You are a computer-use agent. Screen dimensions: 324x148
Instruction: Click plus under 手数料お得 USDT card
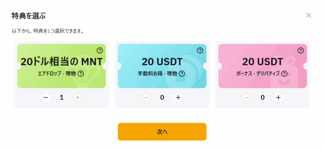[x=178, y=97]
